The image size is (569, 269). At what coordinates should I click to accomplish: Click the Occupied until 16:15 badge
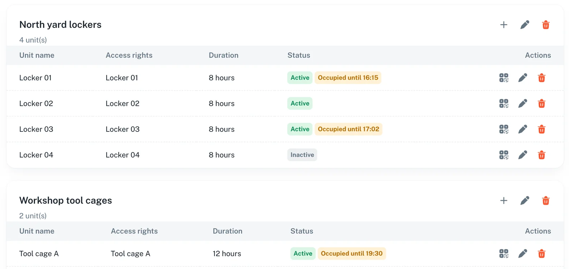click(348, 78)
